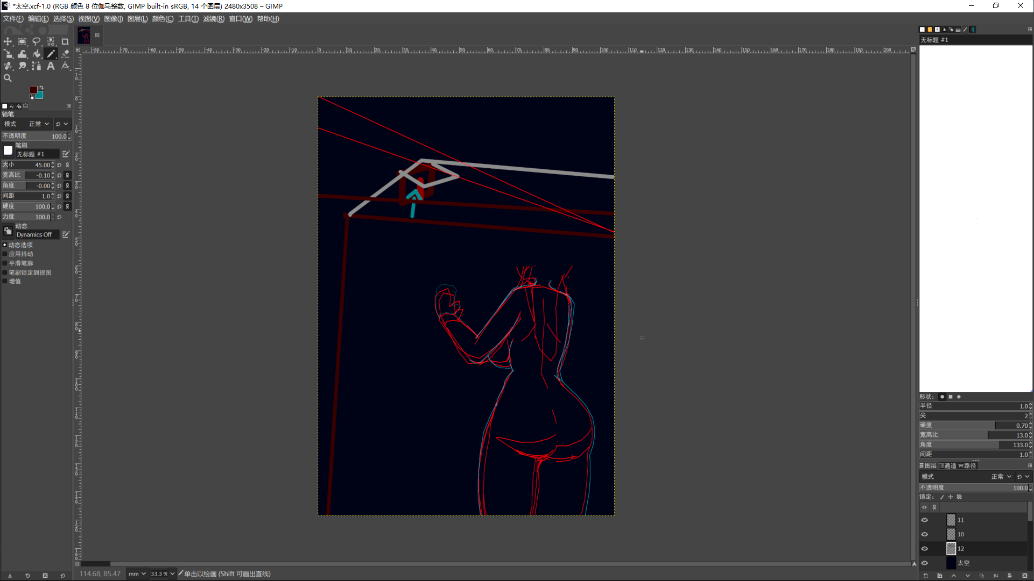Toggle visibility of layer 12
Screen dimensions: 1034x581
tap(925, 549)
